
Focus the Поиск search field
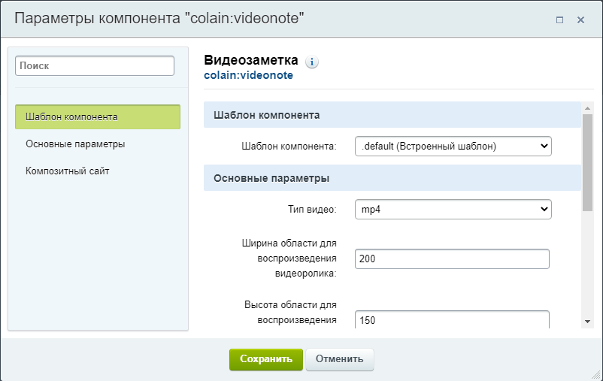tap(95, 65)
